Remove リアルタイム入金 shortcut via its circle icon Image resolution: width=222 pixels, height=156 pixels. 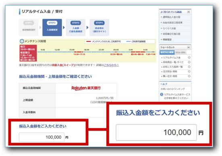coord(189,58)
